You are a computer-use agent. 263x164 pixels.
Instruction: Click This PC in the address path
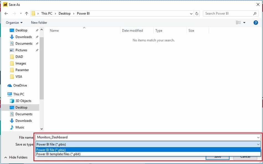[47, 14]
